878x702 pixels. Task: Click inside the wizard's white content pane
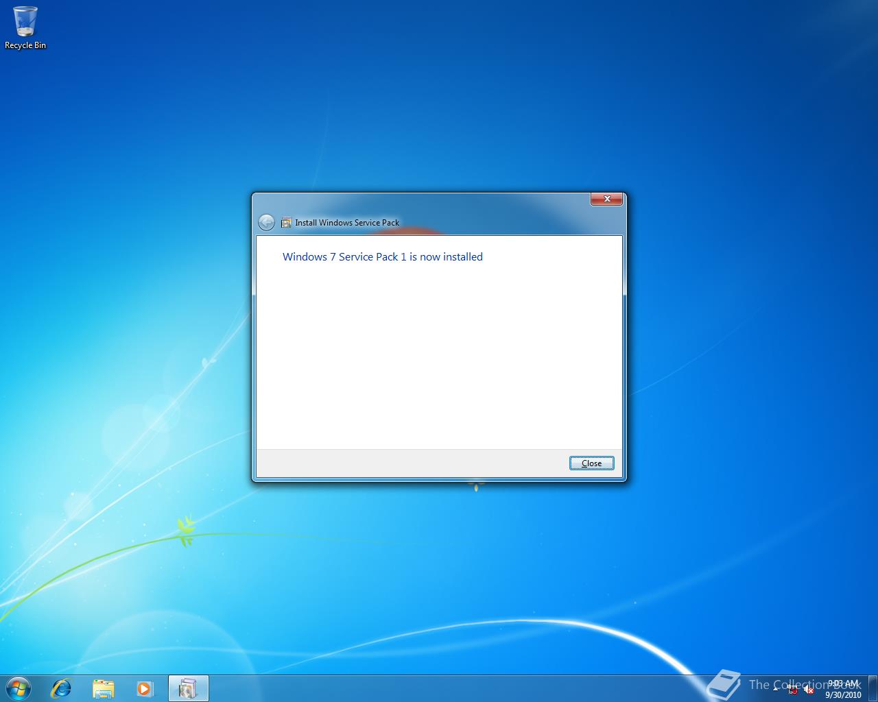coord(439,356)
